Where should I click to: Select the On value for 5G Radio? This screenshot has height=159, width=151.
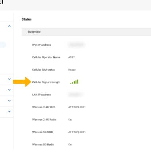click(x=70, y=144)
